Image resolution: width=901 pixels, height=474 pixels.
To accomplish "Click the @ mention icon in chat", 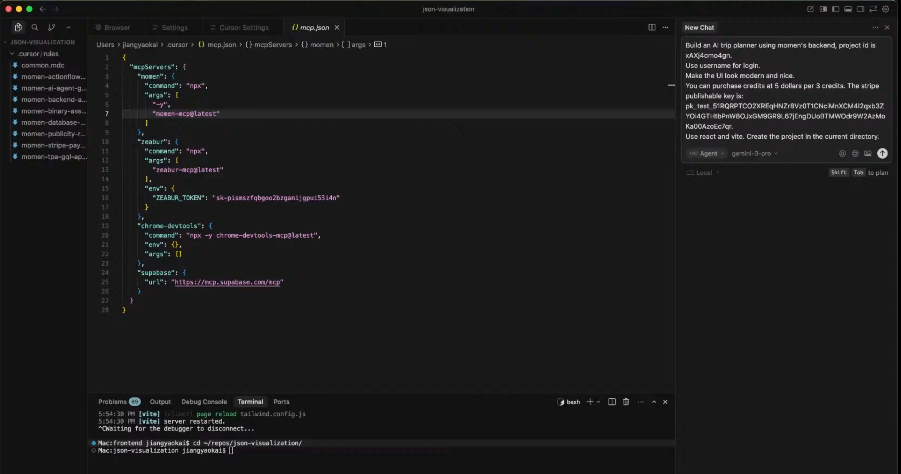I will 842,153.
